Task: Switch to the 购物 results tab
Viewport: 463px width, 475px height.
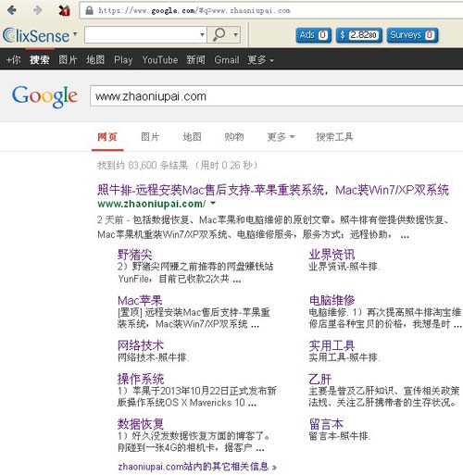Action: [x=234, y=136]
